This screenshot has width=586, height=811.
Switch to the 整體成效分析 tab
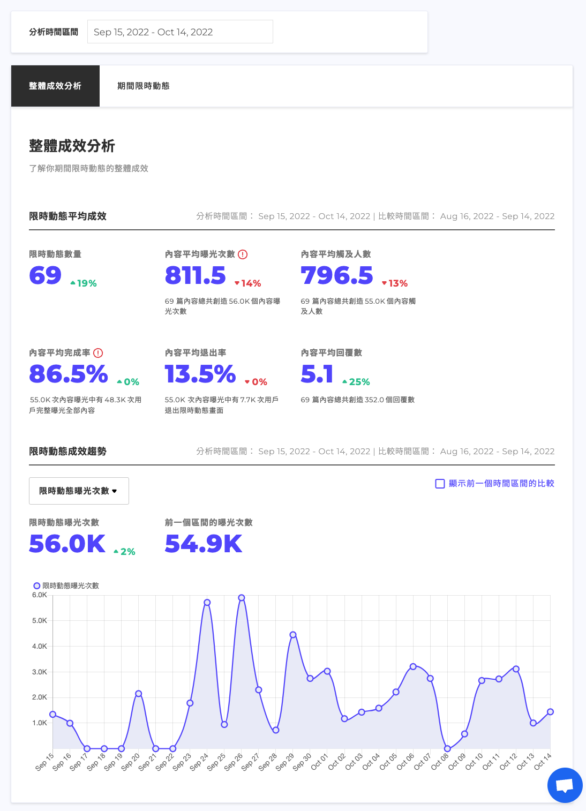[x=55, y=86]
